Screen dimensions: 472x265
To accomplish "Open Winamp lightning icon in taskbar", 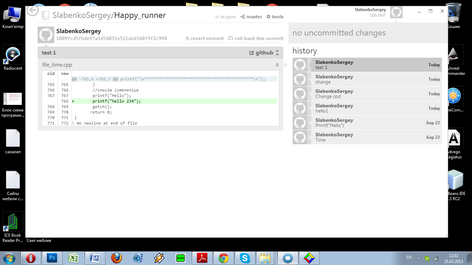I will click(159, 258).
